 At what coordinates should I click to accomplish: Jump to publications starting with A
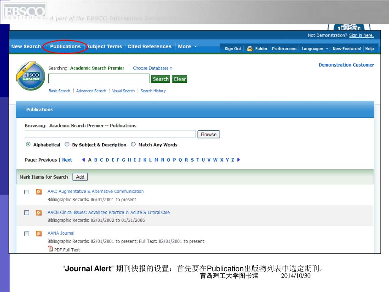click(x=90, y=160)
